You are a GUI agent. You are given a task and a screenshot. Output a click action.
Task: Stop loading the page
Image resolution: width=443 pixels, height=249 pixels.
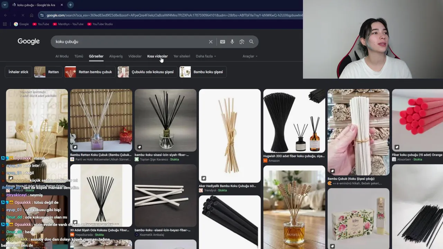23,15
